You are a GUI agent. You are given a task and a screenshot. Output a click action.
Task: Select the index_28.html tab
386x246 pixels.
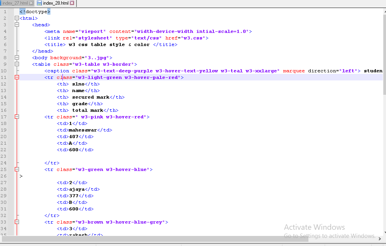55,3
